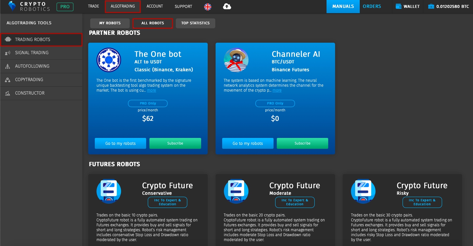Open Copytrading in sidebar
The image size is (473, 246).
pyautogui.click(x=41, y=80)
